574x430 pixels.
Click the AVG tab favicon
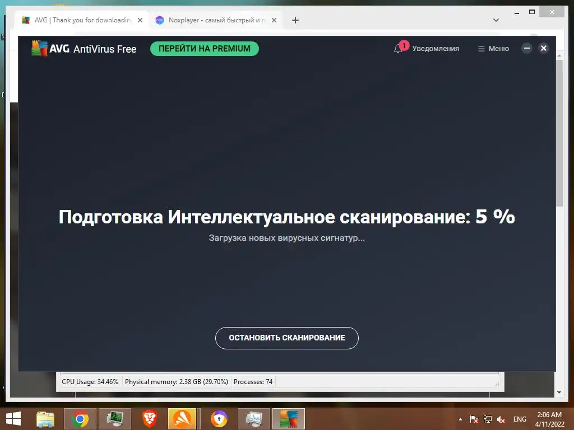pos(26,20)
